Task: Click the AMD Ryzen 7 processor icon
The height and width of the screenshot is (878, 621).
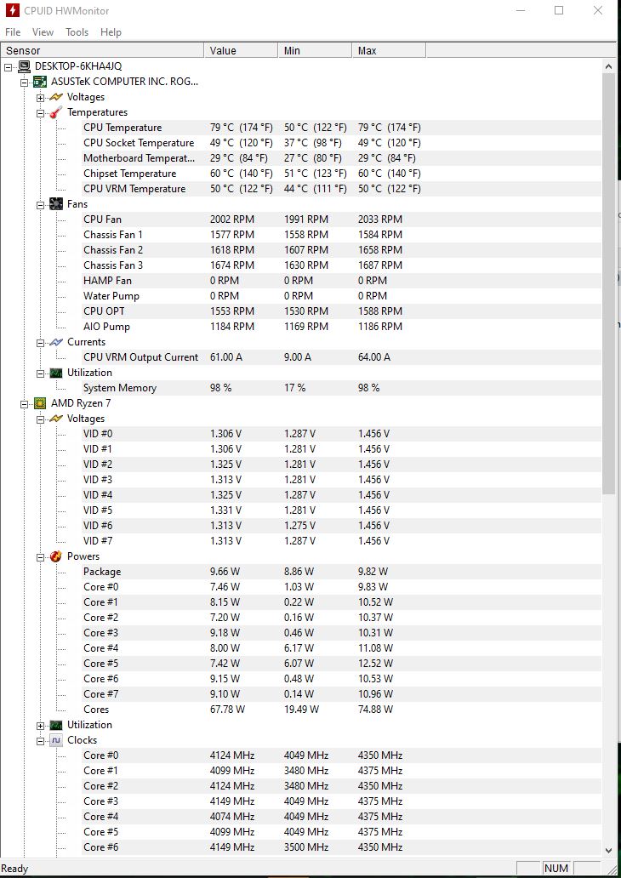Action: coord(40,403)
